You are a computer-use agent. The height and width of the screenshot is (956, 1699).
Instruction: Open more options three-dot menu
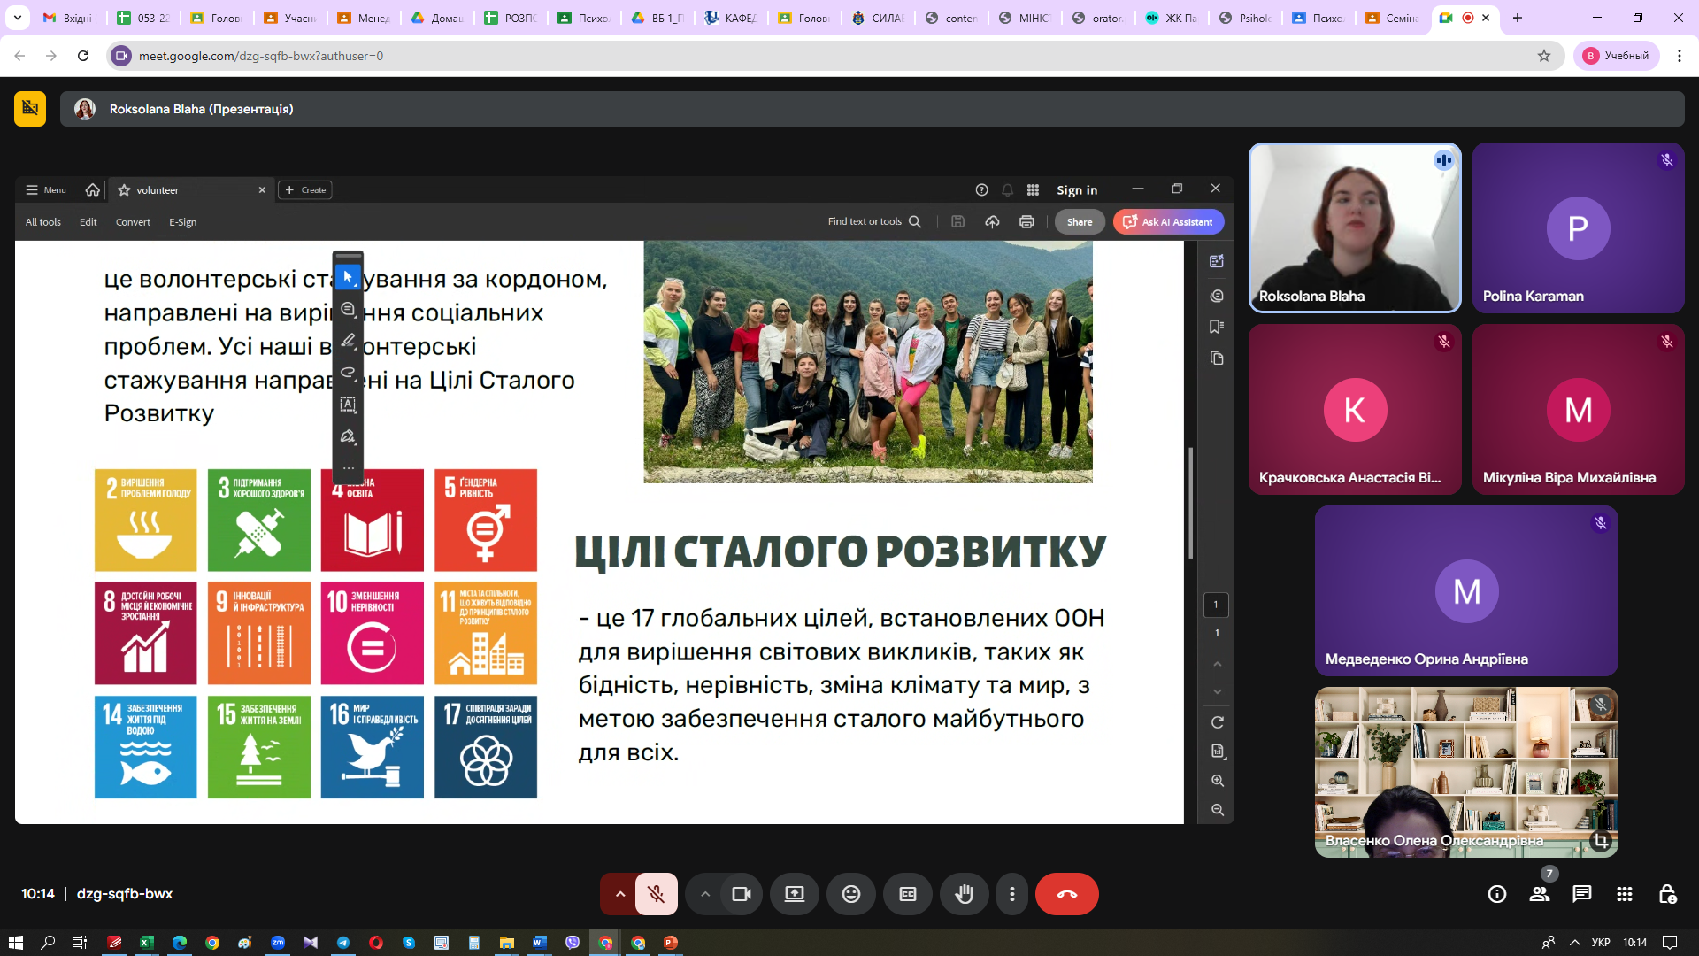point(1012,894)
